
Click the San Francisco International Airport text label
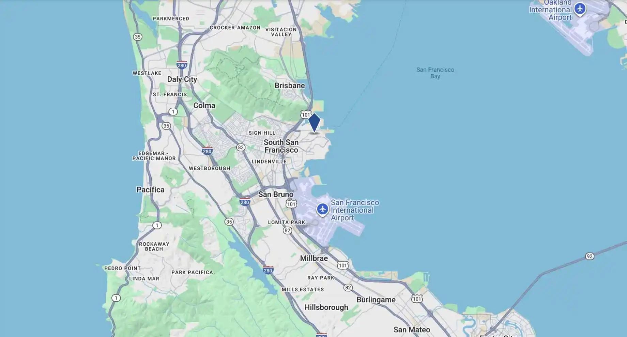(355, 210)
